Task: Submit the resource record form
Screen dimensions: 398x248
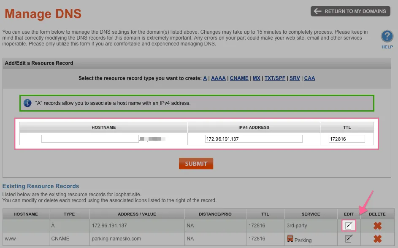Action: [196, 164]
